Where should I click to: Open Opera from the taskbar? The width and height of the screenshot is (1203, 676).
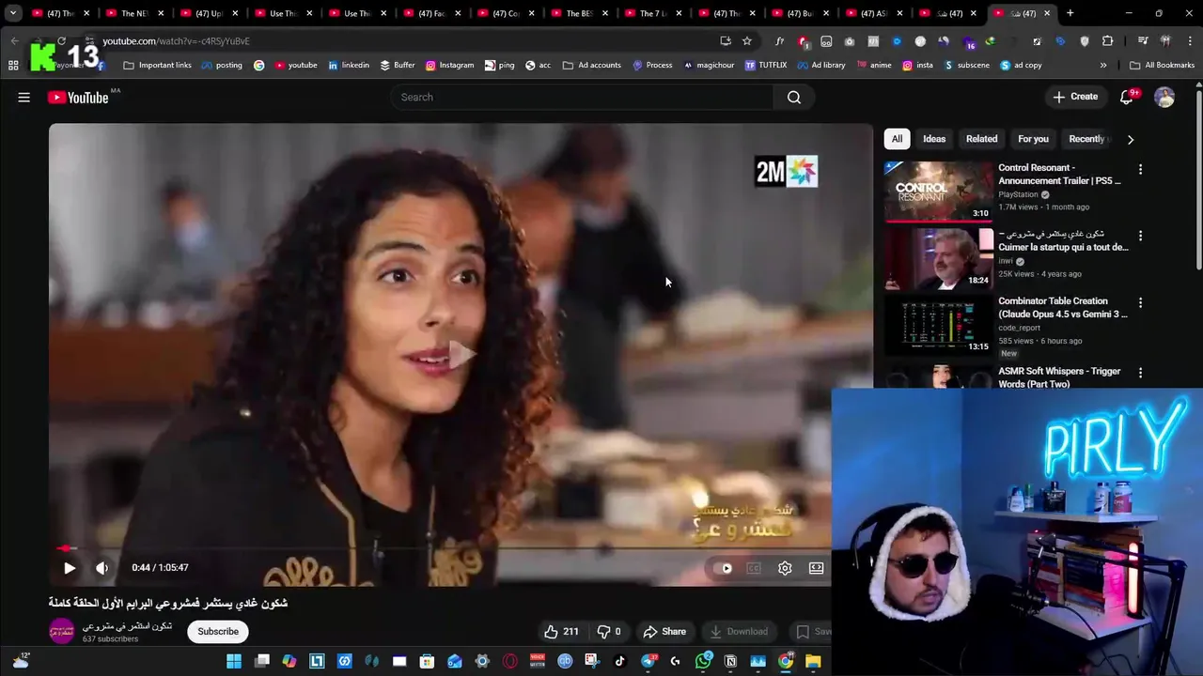(x=509, y=662)
